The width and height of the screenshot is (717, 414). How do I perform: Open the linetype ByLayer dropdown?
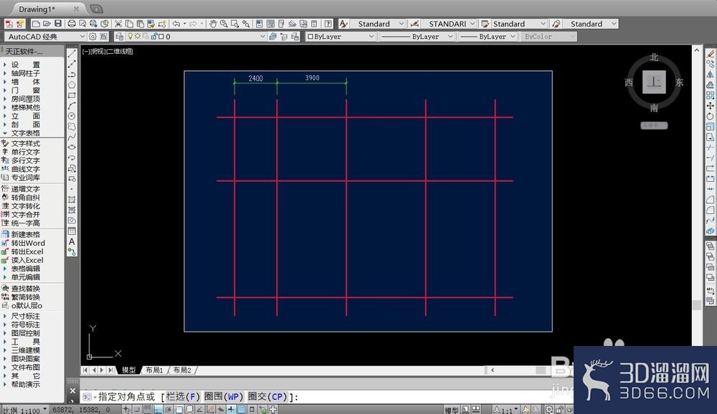[x=450, y=37]
